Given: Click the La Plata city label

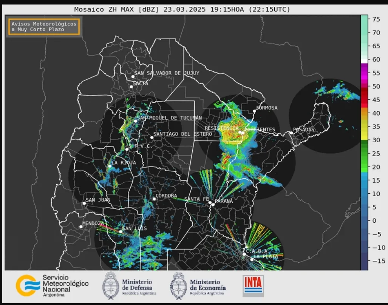Looking at the screenshot, I should (x=266, y=257).
